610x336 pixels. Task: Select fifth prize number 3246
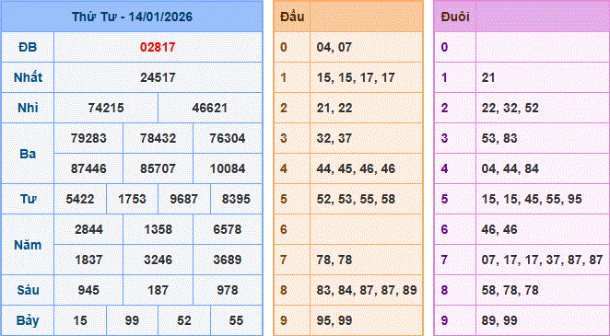158,260
